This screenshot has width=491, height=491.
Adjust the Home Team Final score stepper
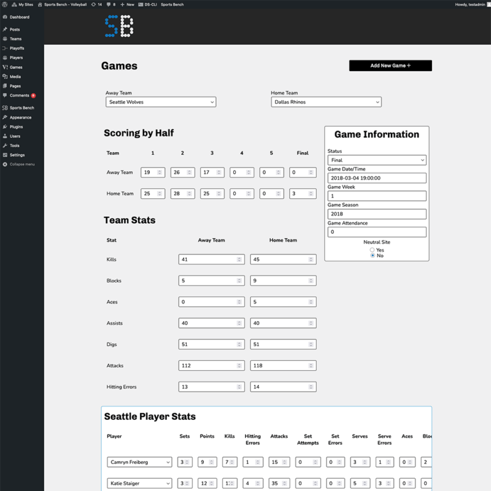pos(311,194)
